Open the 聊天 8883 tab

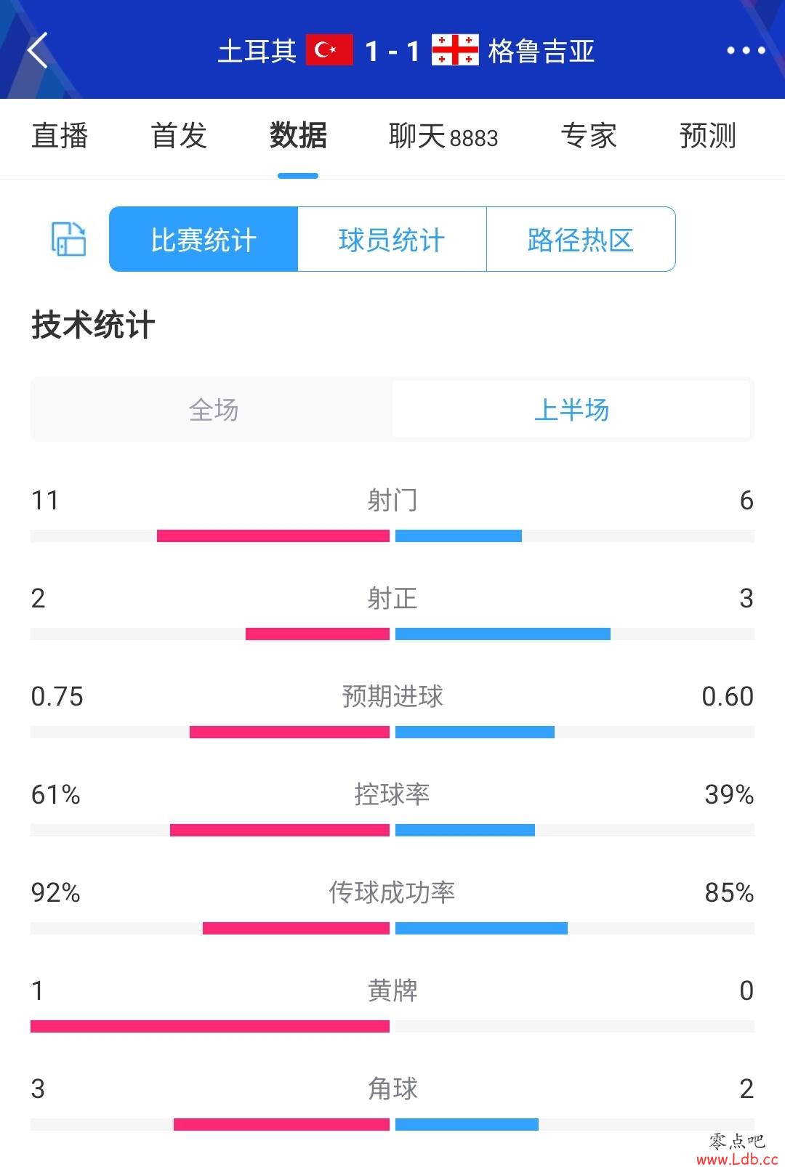(443, 136)
